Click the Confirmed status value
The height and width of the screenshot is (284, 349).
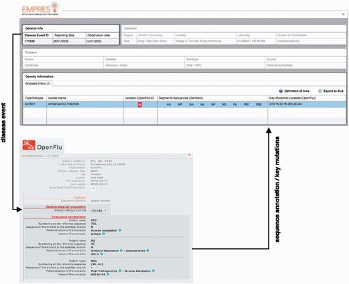click(x=32, y=65)
